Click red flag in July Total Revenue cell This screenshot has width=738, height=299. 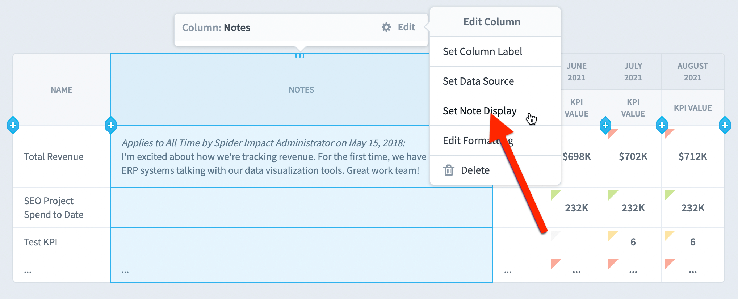point(613,134)
